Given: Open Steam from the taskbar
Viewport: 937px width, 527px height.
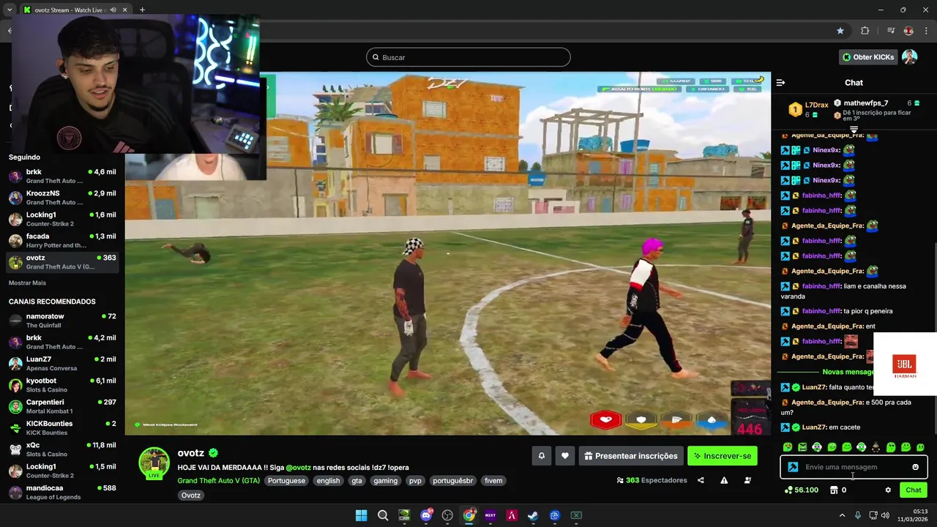Looking at the screenshot, I should [x=533, y=515].
